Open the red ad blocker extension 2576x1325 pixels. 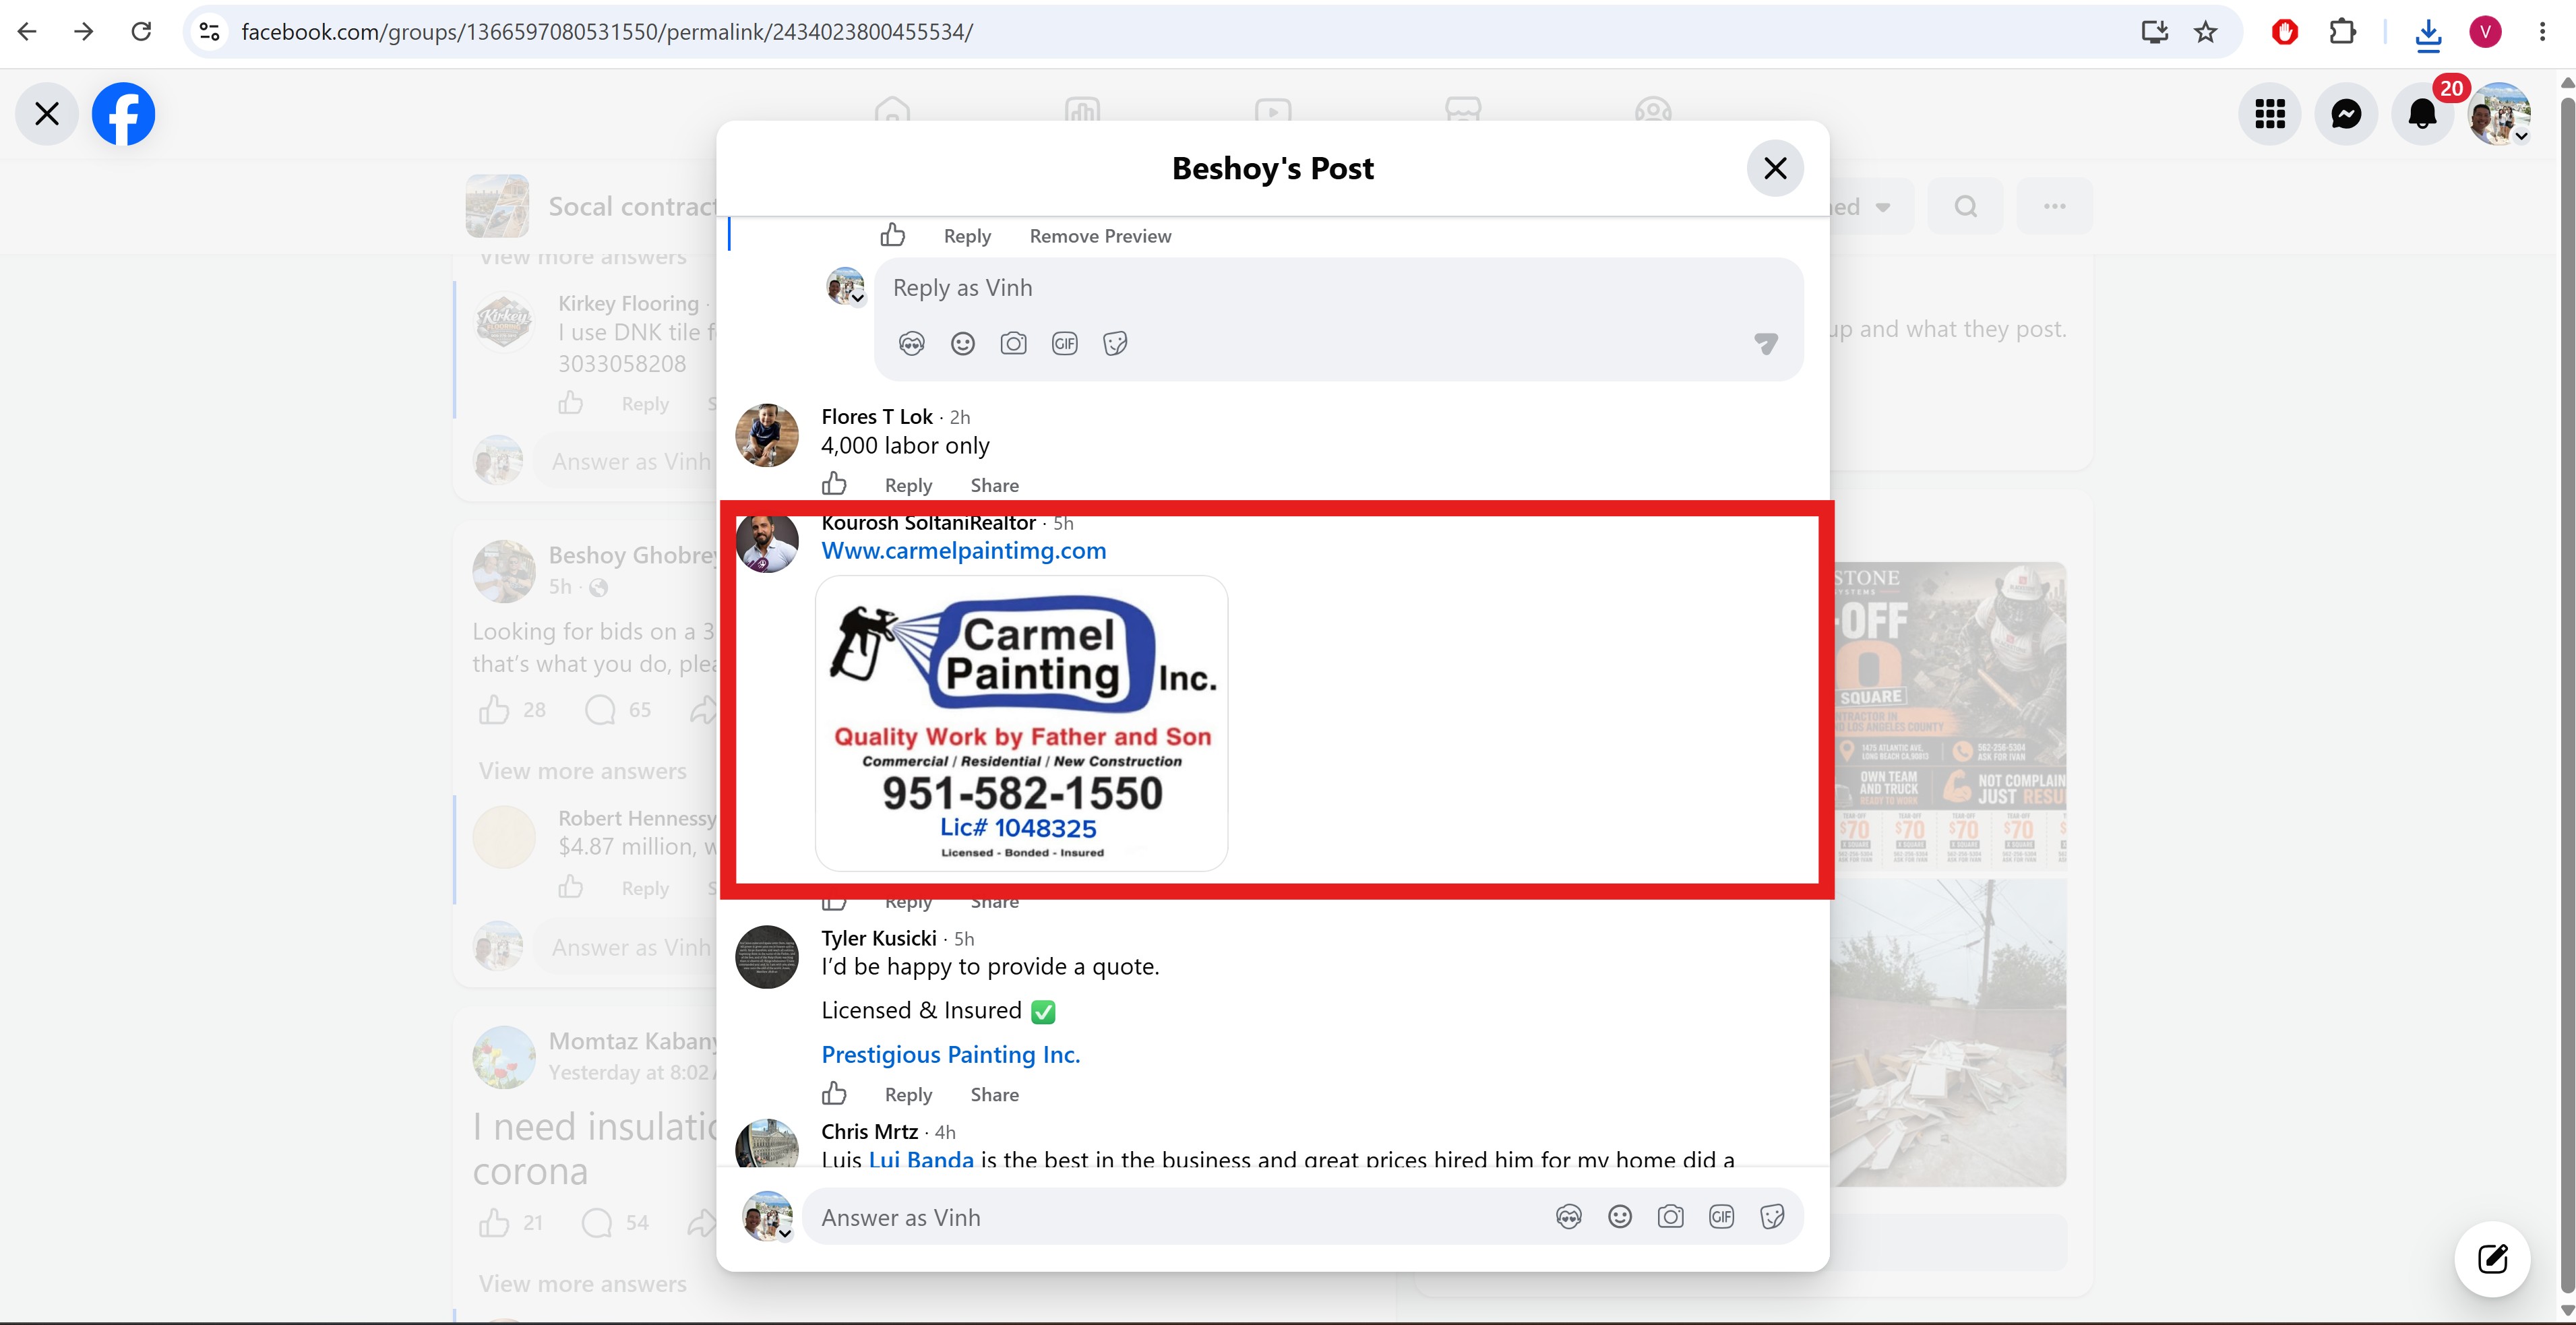click(2285, 32)
